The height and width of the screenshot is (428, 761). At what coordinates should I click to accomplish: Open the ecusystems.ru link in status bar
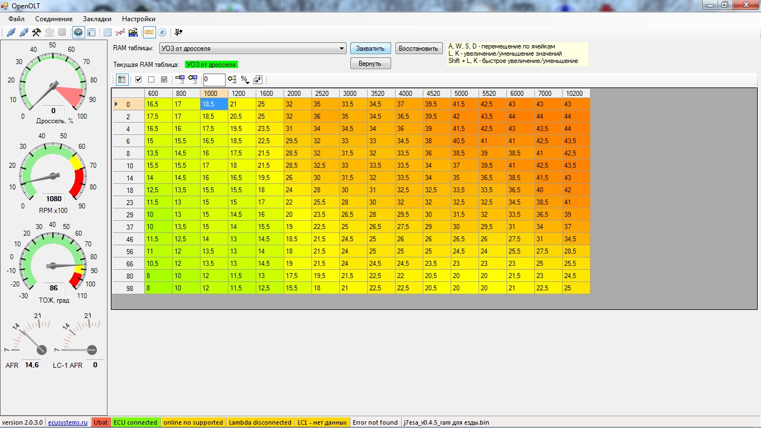point(67,422)
